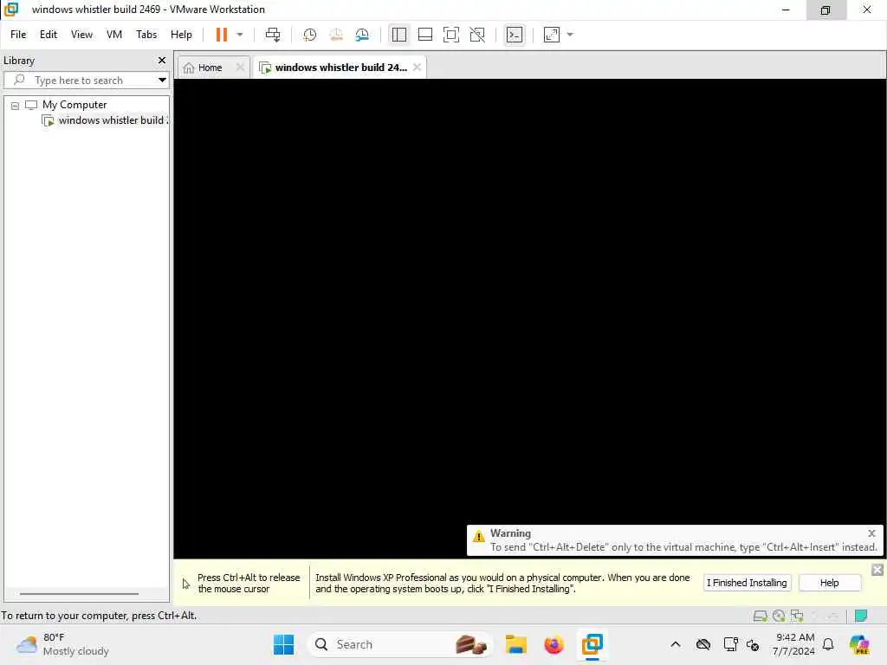Click the stretch guest display icon
887x665 pixels.
pos(552,35)
